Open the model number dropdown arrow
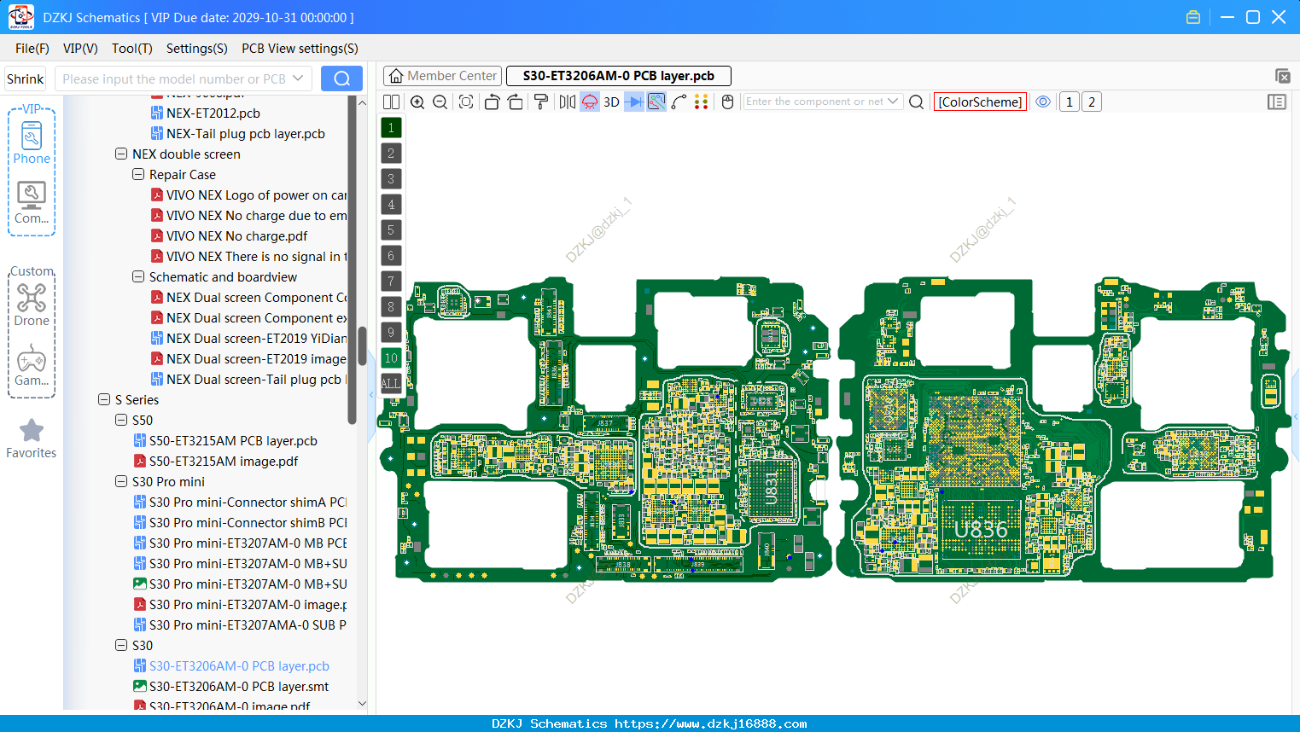 [298, 78]
